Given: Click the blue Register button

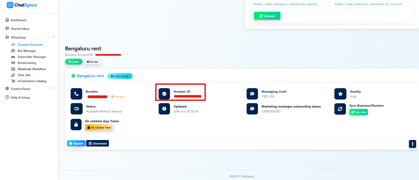Looking at the screenshot, I should pyautogui.click(x=76, y=143).
